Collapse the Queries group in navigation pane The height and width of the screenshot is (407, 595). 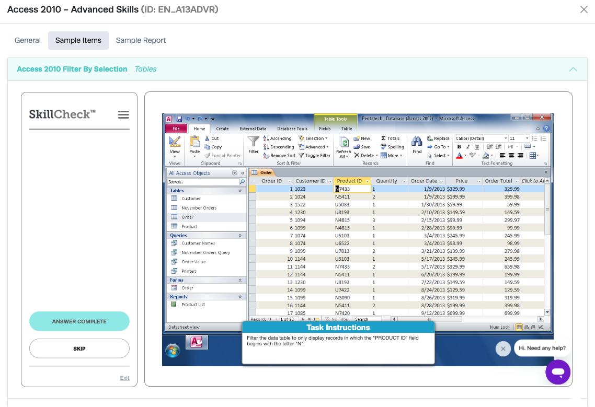point(240,236)
